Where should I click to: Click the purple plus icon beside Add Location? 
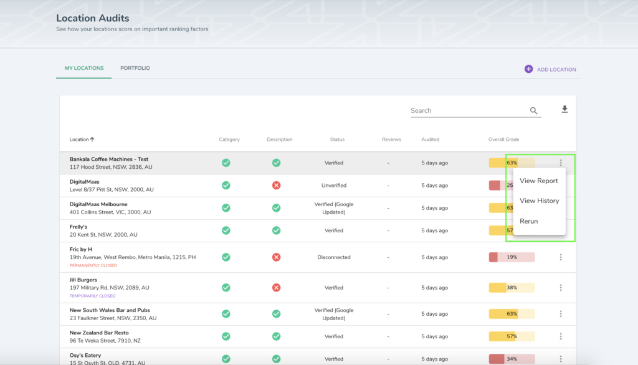click(528, 69)
